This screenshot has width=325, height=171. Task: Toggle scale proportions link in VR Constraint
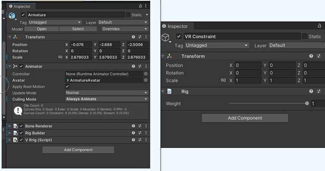tap(223, 80)
